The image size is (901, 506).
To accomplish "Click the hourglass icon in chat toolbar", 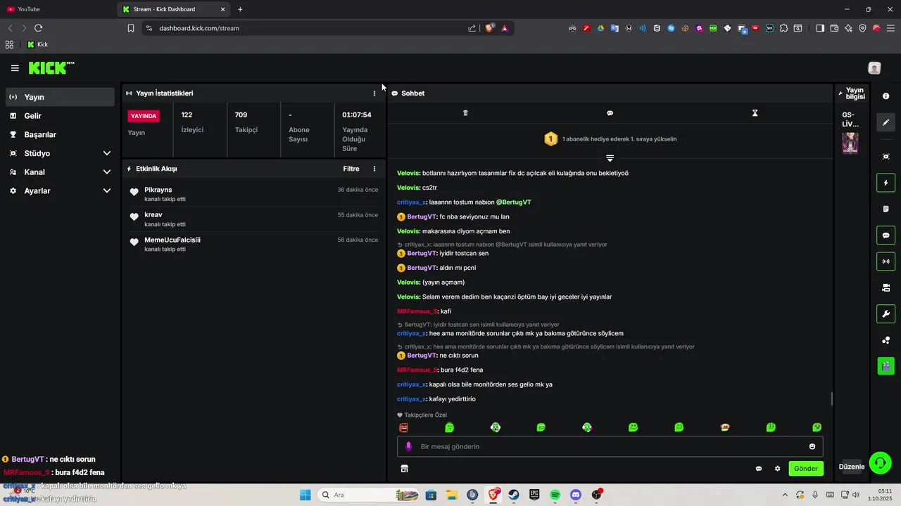I will click(755, 113).
